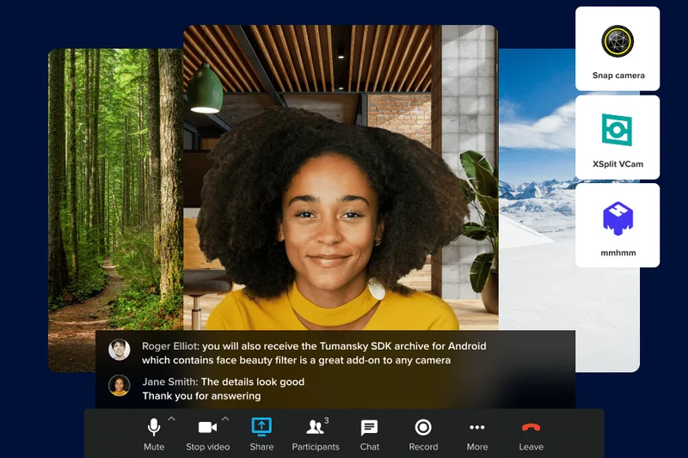Click the Stop video camera icon
This screenshot has width=688, height=458.
tap(207, 427)
